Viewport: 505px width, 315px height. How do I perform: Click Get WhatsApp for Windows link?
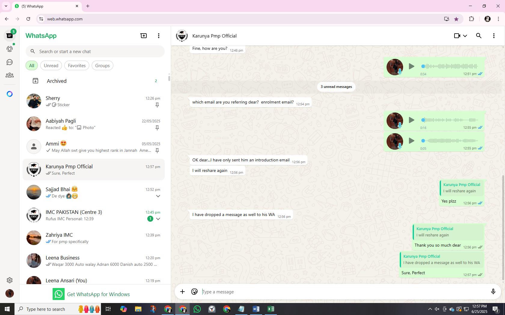pyautogui.click(x=91, y=294)
